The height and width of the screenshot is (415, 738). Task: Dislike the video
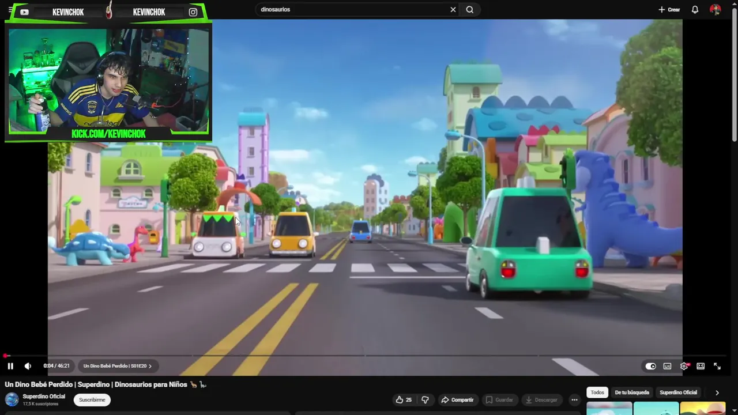click(x=425, y=399)
